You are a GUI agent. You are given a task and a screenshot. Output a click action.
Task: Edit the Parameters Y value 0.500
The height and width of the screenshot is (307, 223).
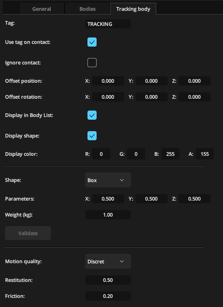tap(152, 199)
